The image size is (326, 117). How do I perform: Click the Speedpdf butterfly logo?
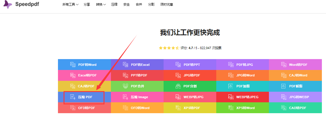[8, 4]
